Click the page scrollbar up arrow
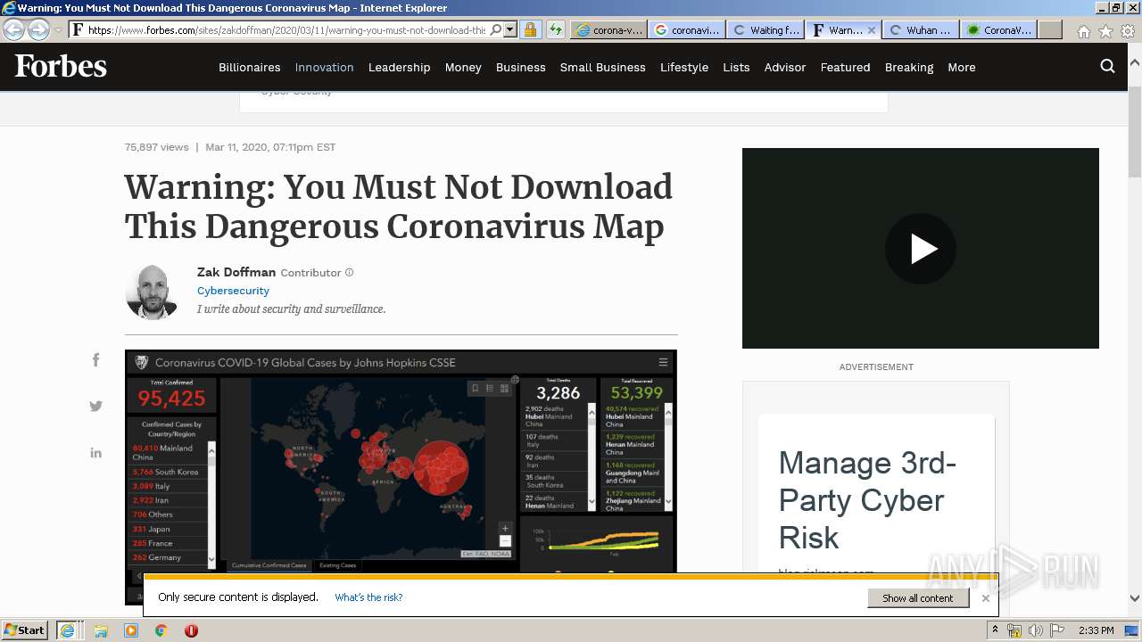Screen dimensions: 1142x642 click(1134, 63)
